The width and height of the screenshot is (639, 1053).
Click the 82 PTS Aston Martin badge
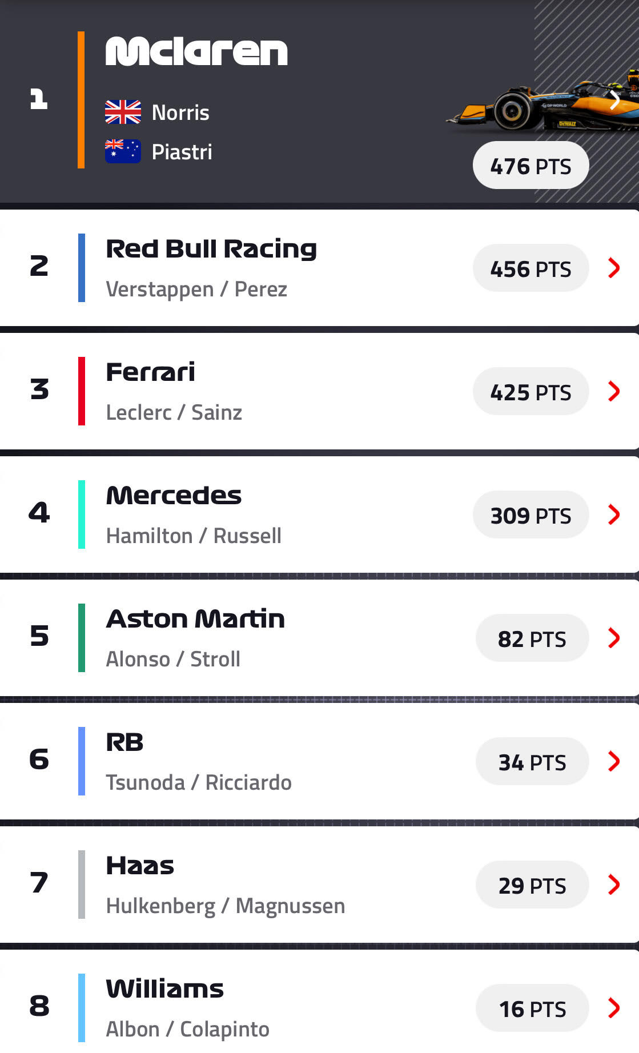pyautogui.click(x=532, y=638)
